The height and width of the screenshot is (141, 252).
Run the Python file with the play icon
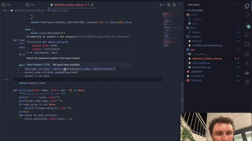[161, 5]
